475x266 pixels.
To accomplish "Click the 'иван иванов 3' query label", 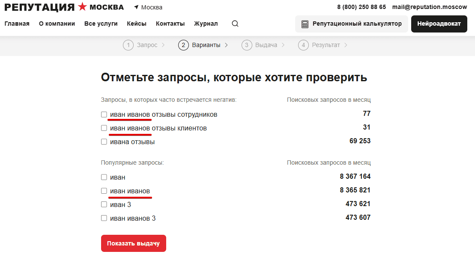I will (133, 218).
